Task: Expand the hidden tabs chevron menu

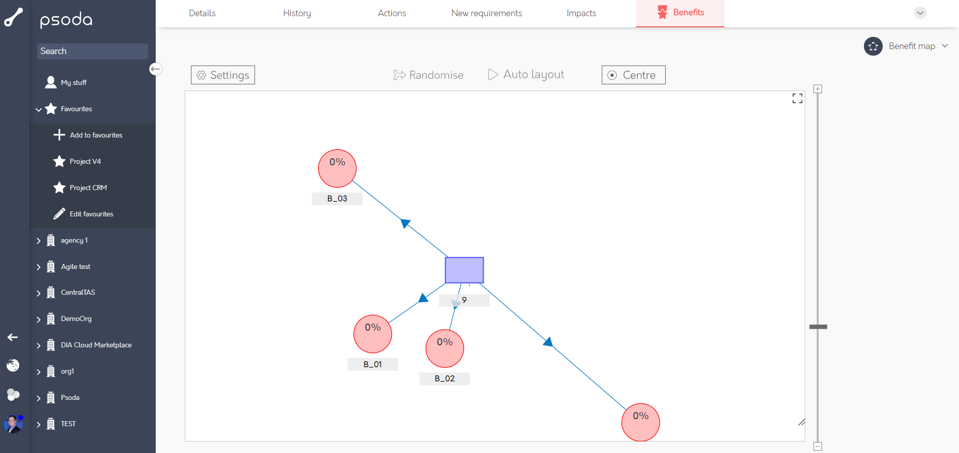Action: [920, 13]
